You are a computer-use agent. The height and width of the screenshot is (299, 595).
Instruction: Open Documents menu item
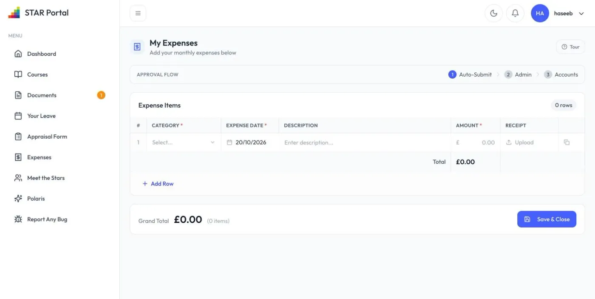click(59, 95)
